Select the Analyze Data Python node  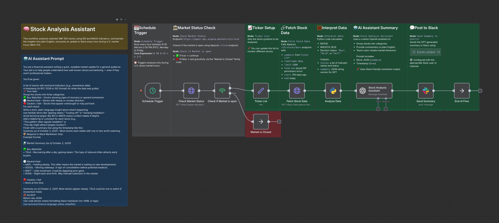(333, 91)
